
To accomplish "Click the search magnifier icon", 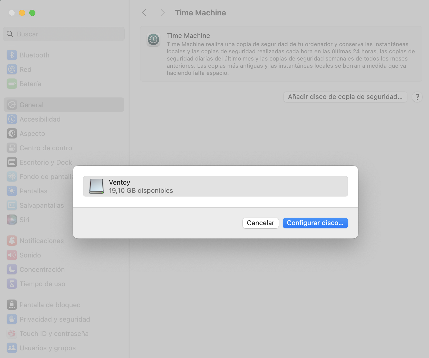I will (x=10, y=34).
